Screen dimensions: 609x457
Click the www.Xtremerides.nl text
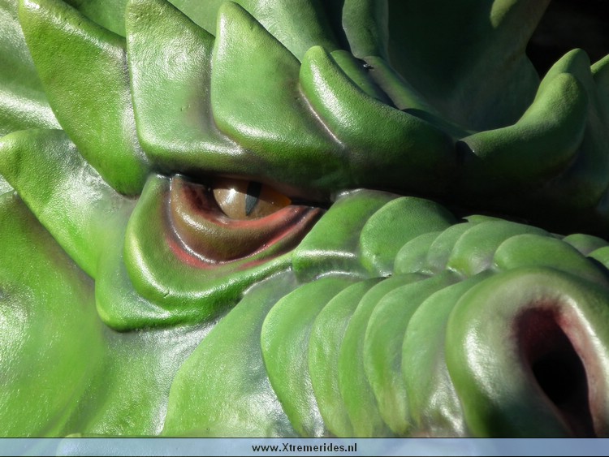coord(304,448)
